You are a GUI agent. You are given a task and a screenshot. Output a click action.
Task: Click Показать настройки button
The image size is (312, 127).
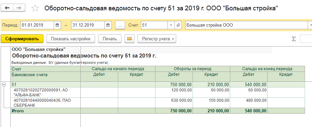[x=71, y=39]
